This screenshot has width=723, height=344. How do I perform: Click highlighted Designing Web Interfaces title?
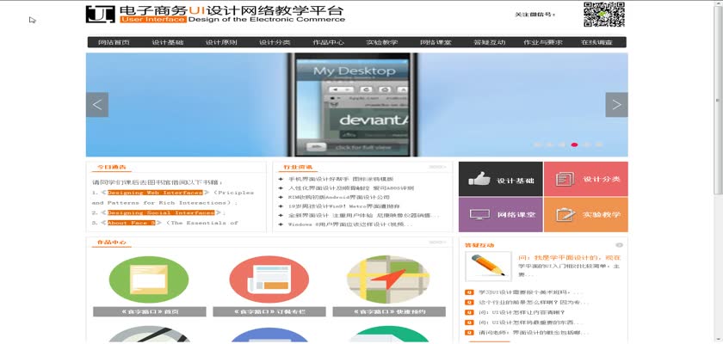click(x=155, y=193)
